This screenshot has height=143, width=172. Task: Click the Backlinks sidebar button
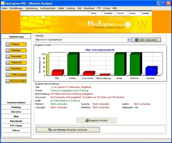pos(16,69)
